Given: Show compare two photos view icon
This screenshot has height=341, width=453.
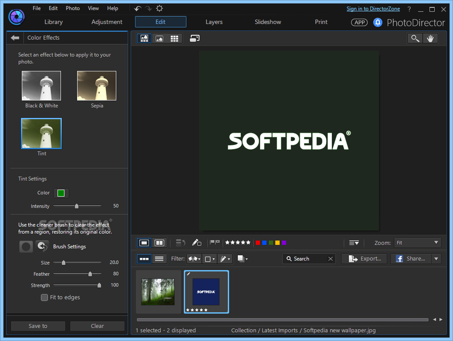Looking at the screenshot, I should coord(159,243).
